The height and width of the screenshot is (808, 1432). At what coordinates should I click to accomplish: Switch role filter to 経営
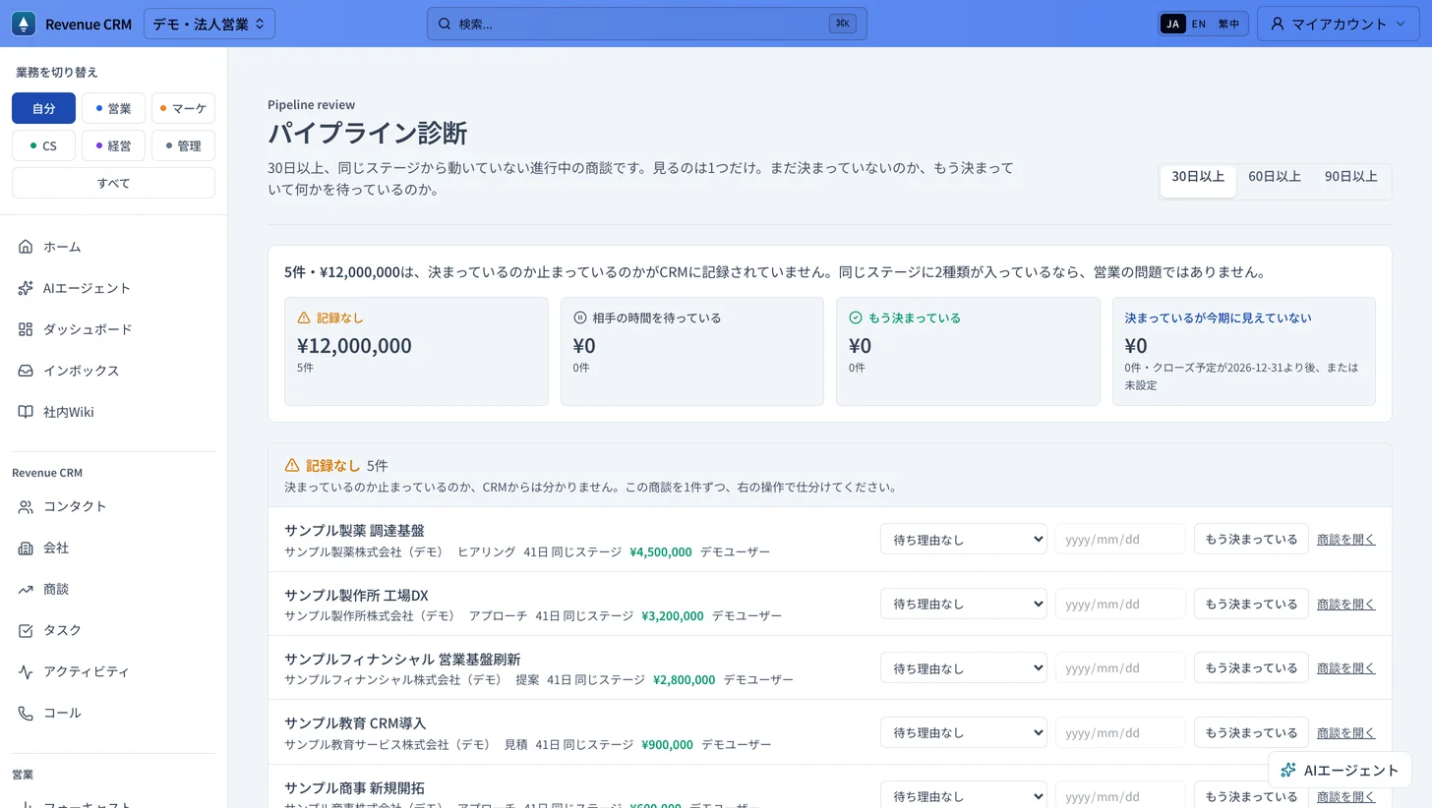(x=113, y=145)
